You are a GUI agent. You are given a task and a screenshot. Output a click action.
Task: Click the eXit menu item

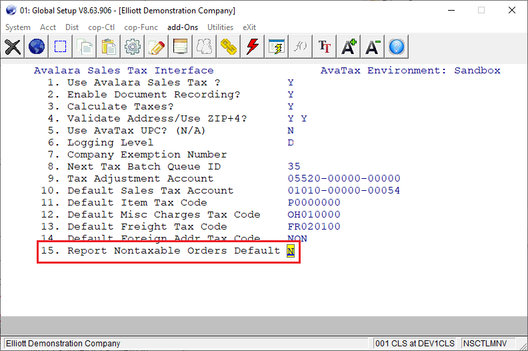pyautogui.click(x=249, y=27)
